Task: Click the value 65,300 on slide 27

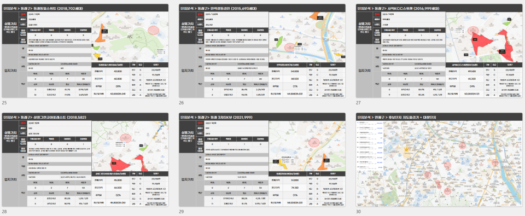Action: (x=472, y=79)
